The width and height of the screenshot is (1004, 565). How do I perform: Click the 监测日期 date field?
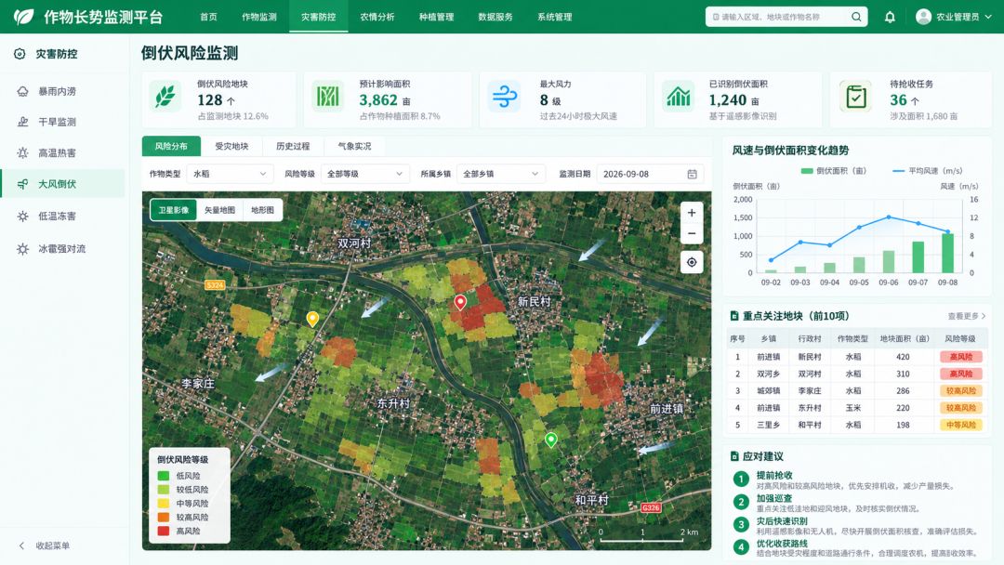(x=650, y=174)
